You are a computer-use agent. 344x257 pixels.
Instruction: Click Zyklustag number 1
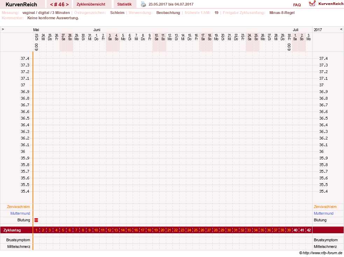[36, 230]
